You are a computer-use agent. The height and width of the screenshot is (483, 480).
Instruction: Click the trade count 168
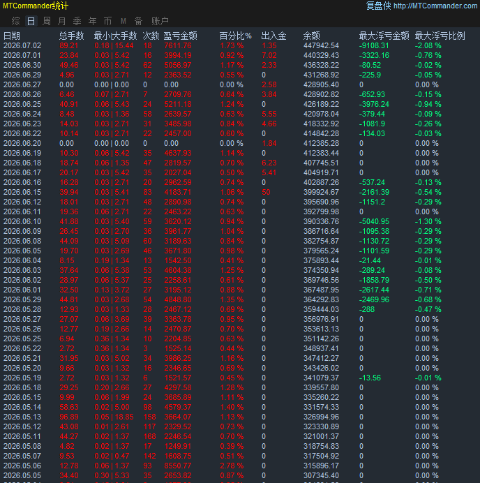(x=149, y=436)
